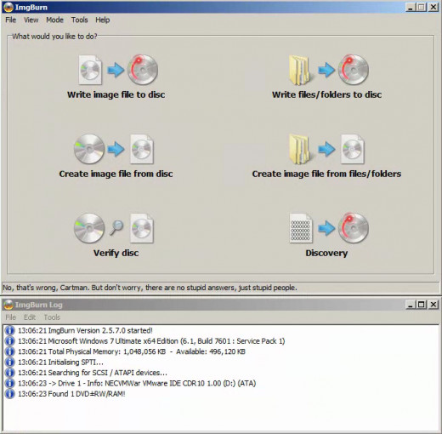Open Create image file from files/folders icon
This screenshot has width=442, height=434.
click(x=326, y=149)
